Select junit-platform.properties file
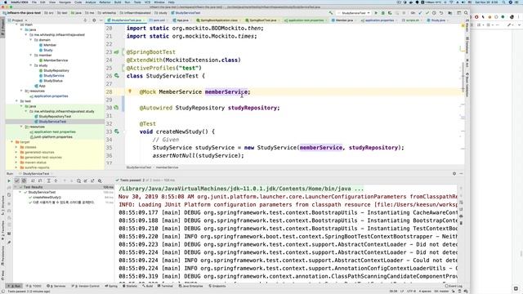Screen dimensions: 523x294 [53, 136]
